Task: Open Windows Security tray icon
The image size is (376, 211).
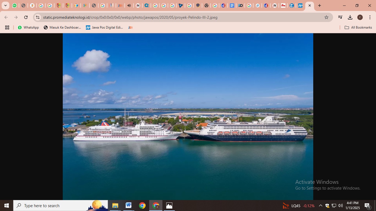Action: (x=327, y=206)
